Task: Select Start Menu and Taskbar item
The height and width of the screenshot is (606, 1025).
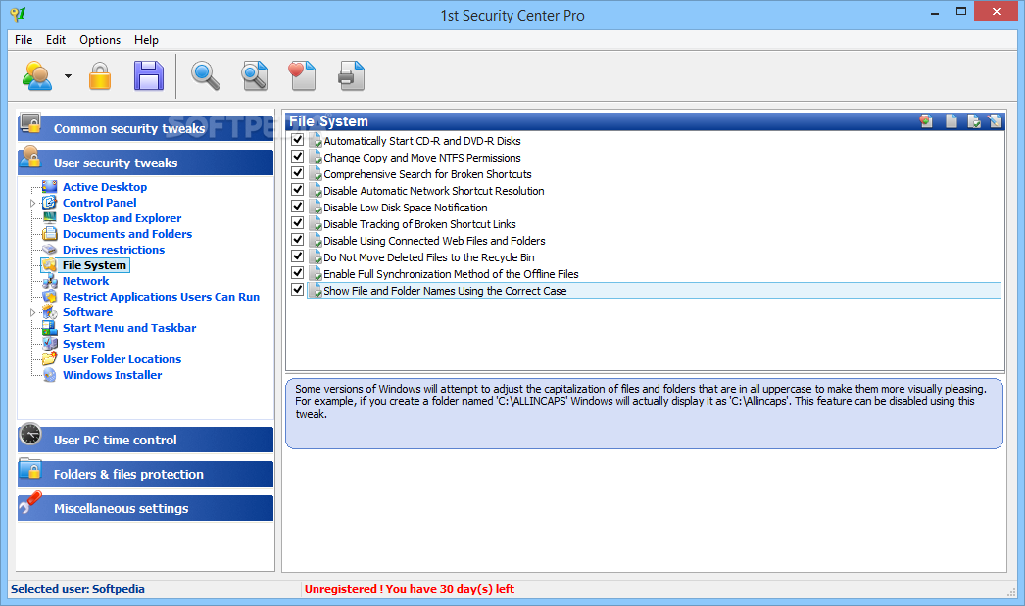Action: [x=128, y=328]
